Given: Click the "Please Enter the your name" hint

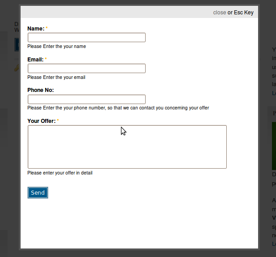Looking at the screenshot, I should click(56, 46).
